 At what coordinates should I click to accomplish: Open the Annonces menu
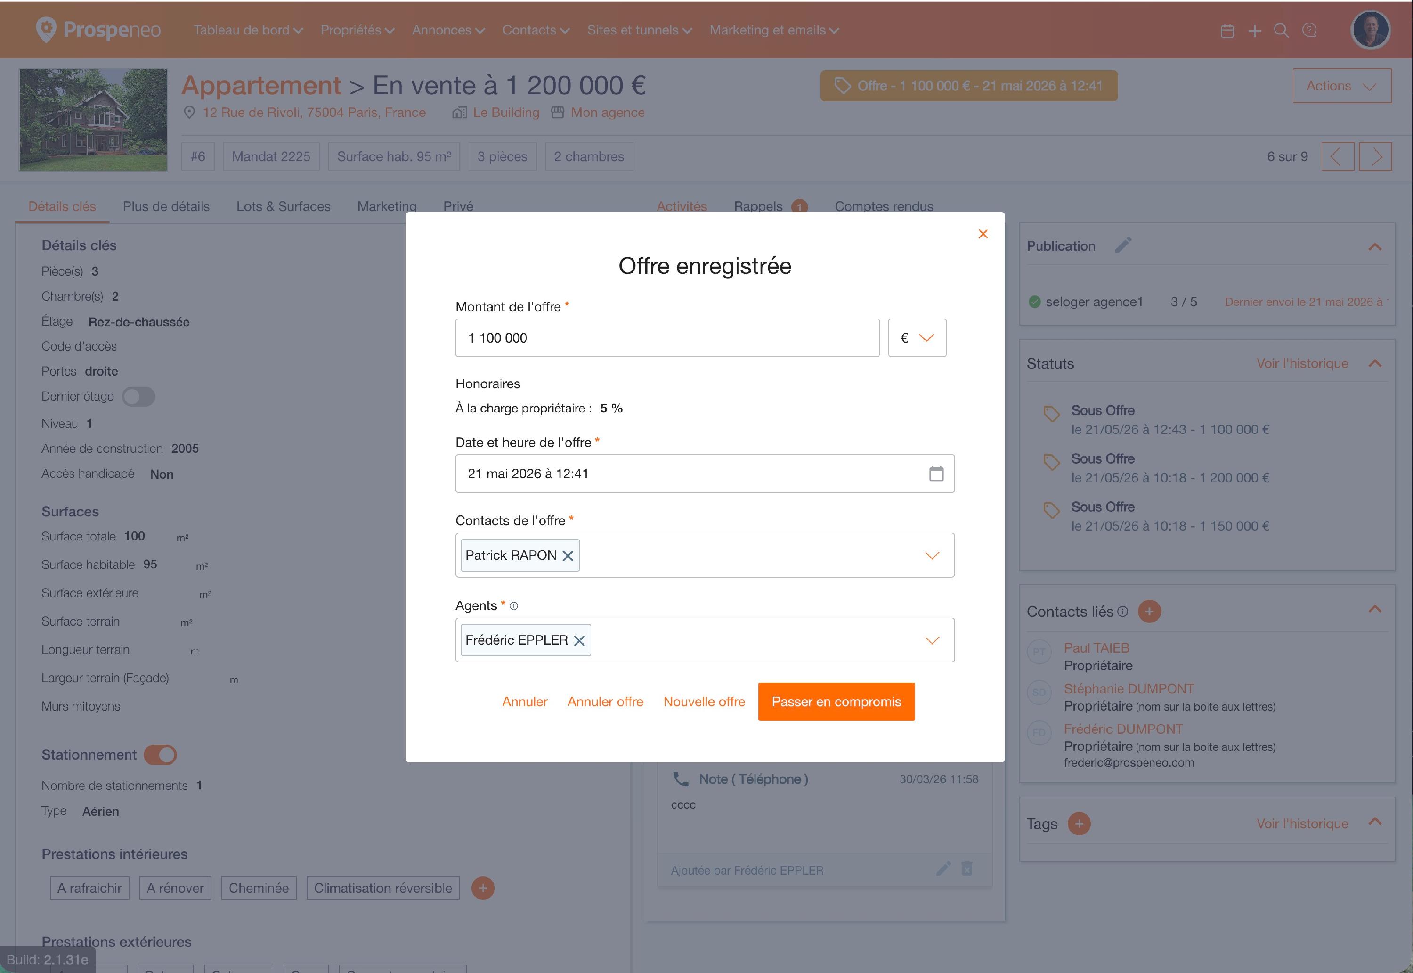coord(448,30)
